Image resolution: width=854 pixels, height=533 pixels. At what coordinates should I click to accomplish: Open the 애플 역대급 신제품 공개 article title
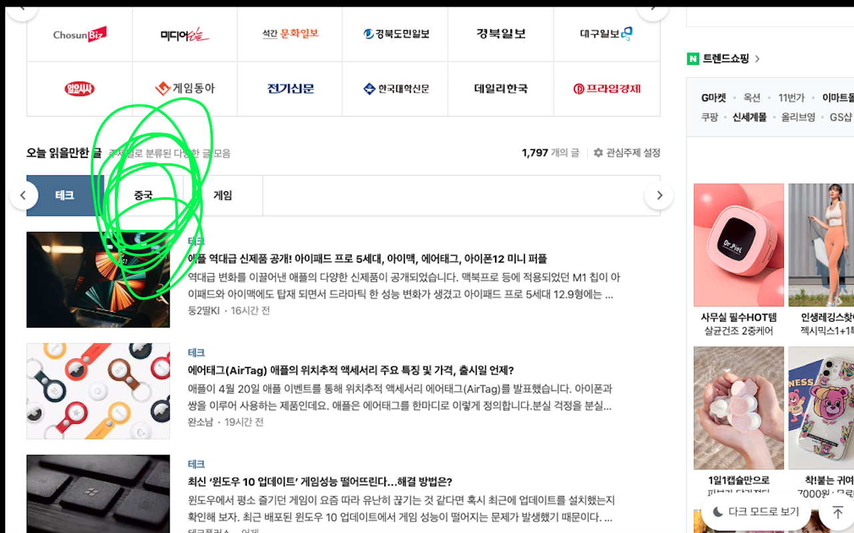click(368, 259)
